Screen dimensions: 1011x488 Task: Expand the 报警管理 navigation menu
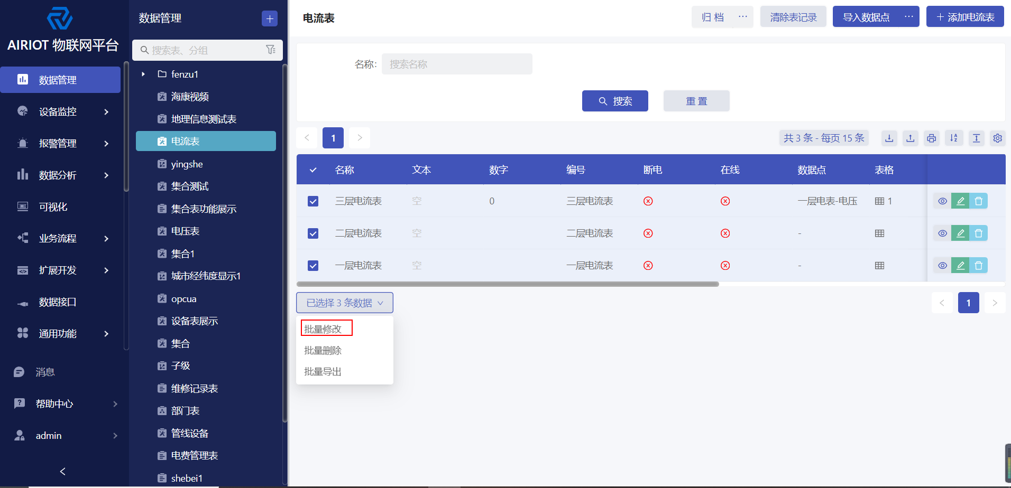60,144
